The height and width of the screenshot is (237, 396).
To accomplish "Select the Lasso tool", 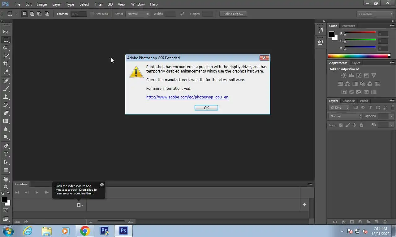I will (x=6, y=48).
